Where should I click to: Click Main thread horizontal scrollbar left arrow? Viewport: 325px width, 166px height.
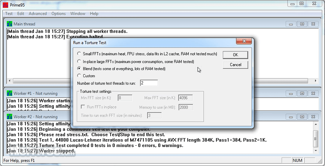point(10,81)
